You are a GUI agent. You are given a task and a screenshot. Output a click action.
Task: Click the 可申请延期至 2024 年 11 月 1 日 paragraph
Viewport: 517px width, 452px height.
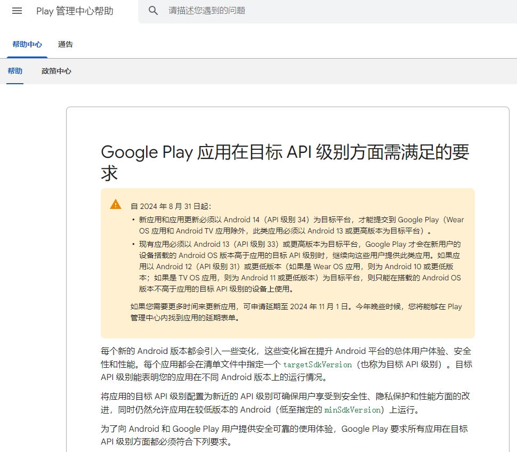click(296, 312)
